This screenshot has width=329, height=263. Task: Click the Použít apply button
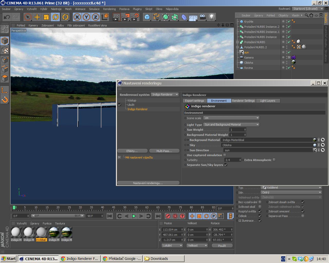click(x=222, y=246)
